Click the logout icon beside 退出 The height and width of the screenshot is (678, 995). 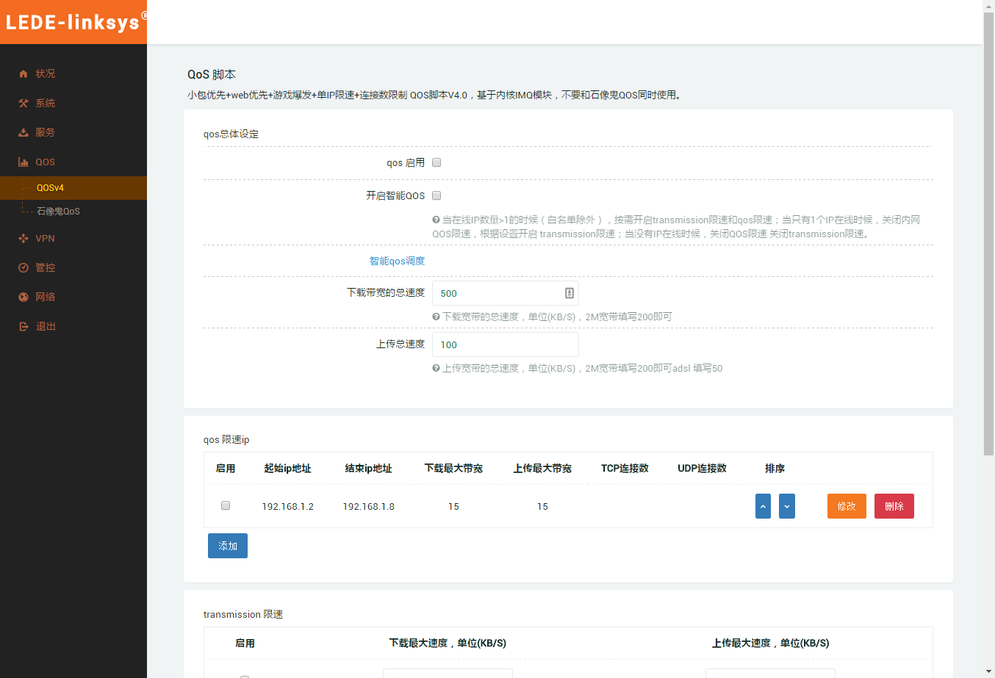pos(24,326)
